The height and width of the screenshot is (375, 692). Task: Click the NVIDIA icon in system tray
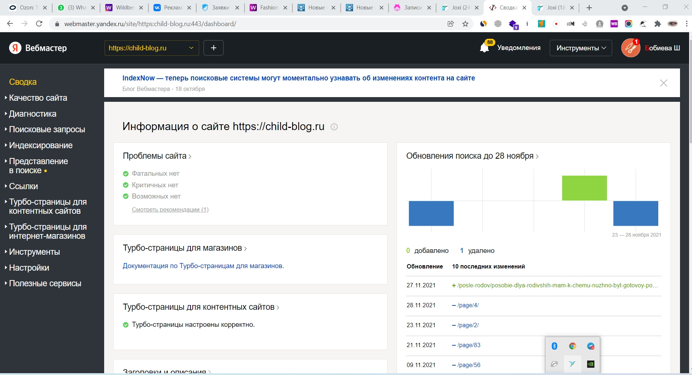[x=591, y=364]
